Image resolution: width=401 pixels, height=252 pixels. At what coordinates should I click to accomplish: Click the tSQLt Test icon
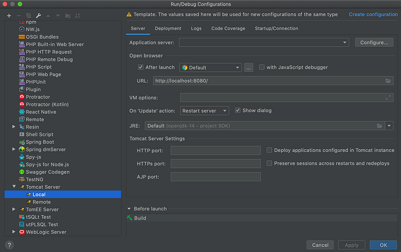click(x=22, y=217)
